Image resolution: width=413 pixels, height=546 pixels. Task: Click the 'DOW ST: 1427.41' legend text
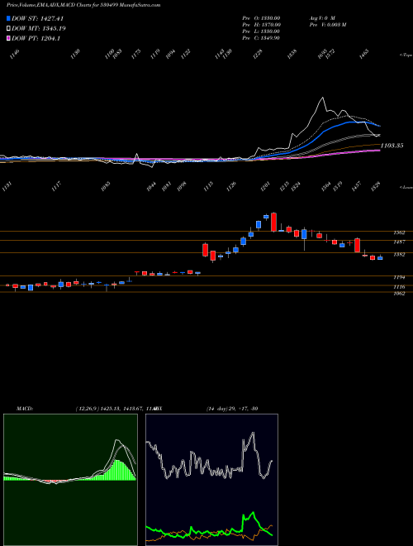click(37, 18)
